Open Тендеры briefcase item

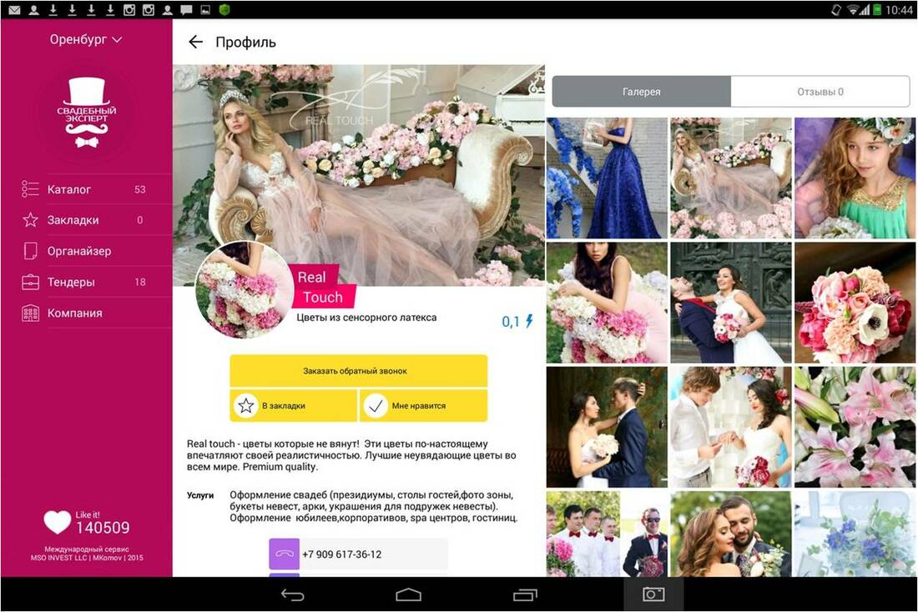coord(31,282)
